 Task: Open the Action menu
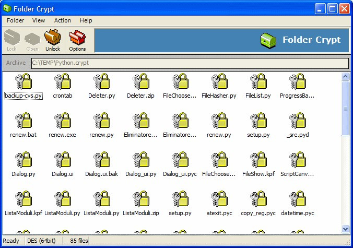[x=62, y=20]
